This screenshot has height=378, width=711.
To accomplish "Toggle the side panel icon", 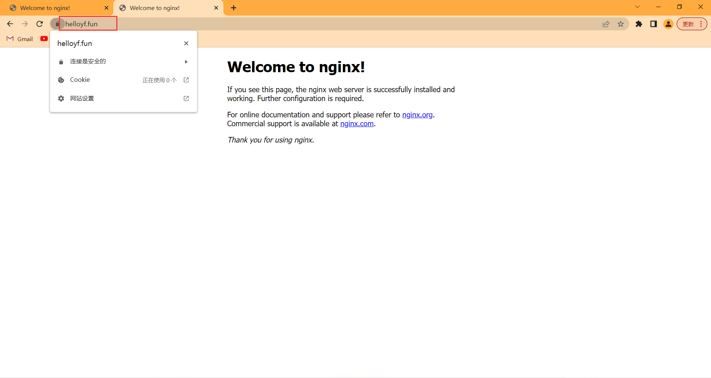I will [654, 24].
